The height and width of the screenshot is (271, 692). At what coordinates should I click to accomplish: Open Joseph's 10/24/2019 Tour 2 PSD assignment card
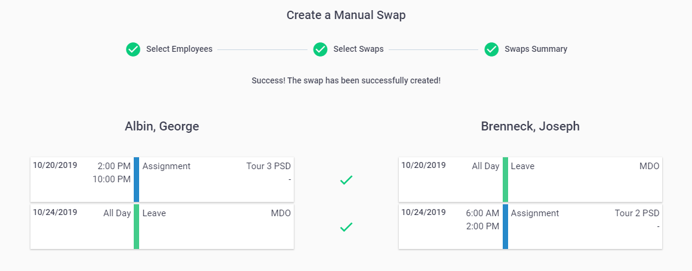coord(530,226)
